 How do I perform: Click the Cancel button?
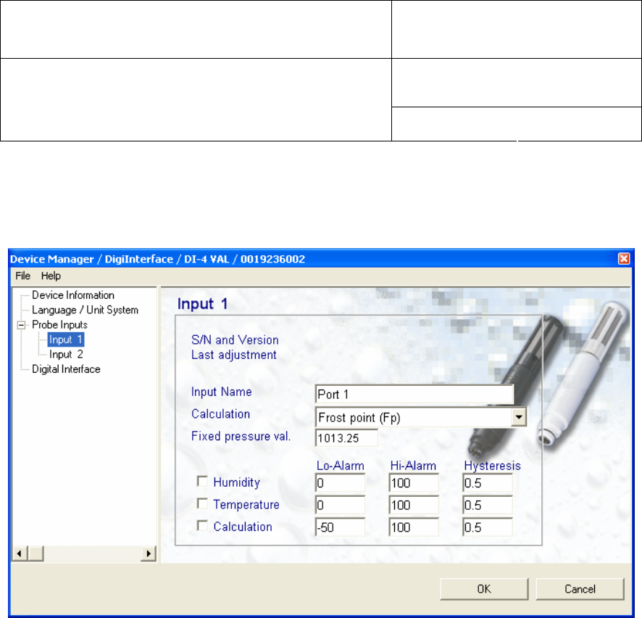pos(580,589)
